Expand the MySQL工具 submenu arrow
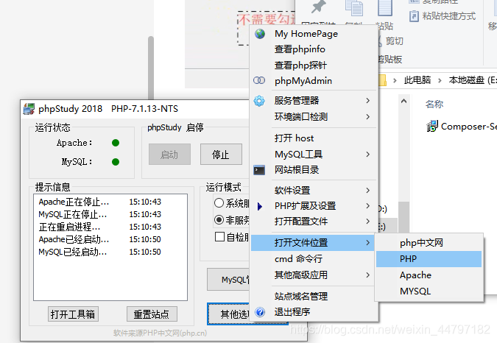The image size is (497, 343). 367,155
